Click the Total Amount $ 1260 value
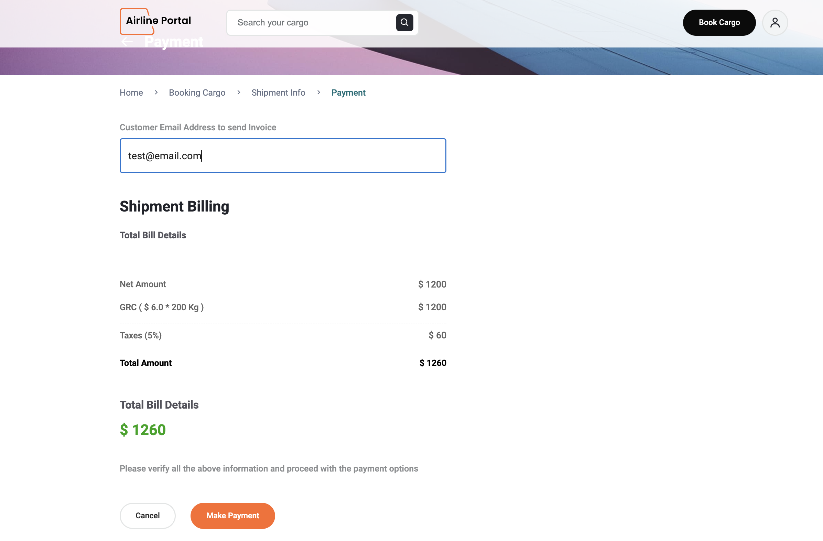The image size is (823, 541). (x=432, y=363)
